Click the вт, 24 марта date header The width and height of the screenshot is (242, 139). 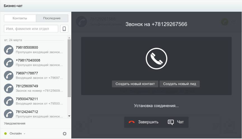[x=13, y=40]
